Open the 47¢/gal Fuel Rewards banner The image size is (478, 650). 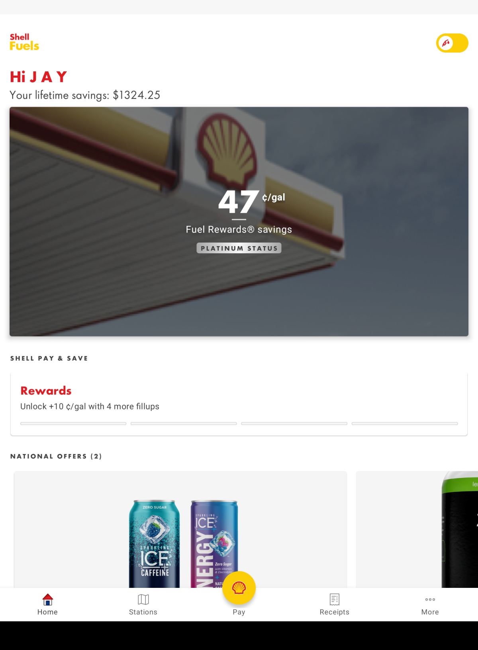[x=239, y=221]
